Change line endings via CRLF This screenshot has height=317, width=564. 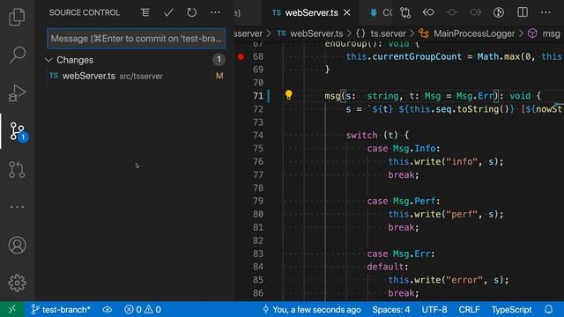(469, 309)
